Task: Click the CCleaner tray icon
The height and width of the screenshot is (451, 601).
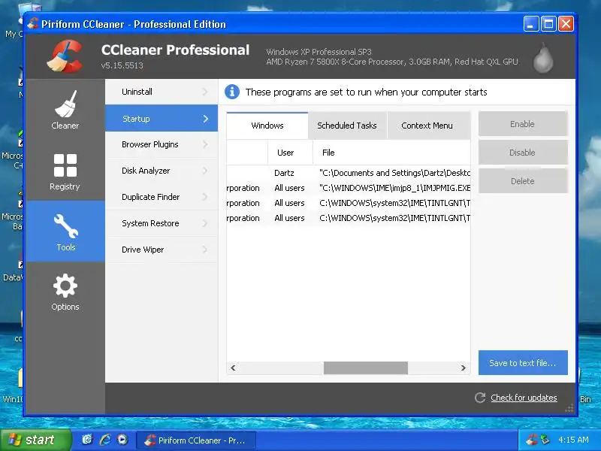Action: click(532, 440)
